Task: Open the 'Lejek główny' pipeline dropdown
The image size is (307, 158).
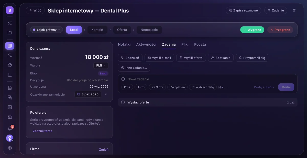Action: [47, 30]
